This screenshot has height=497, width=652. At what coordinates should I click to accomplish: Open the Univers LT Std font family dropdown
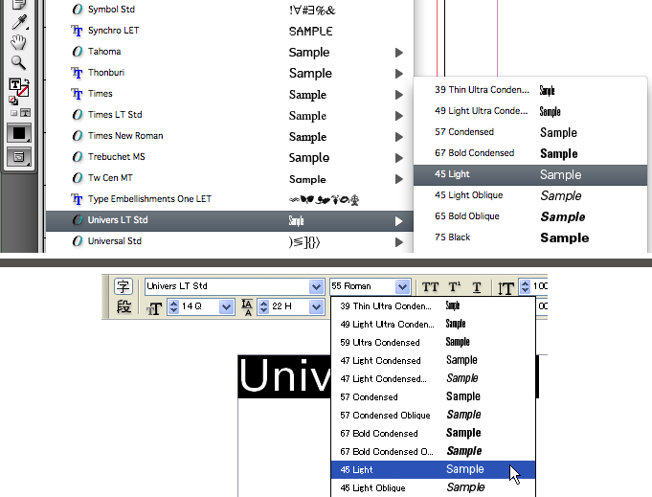(x=316, y=286)
